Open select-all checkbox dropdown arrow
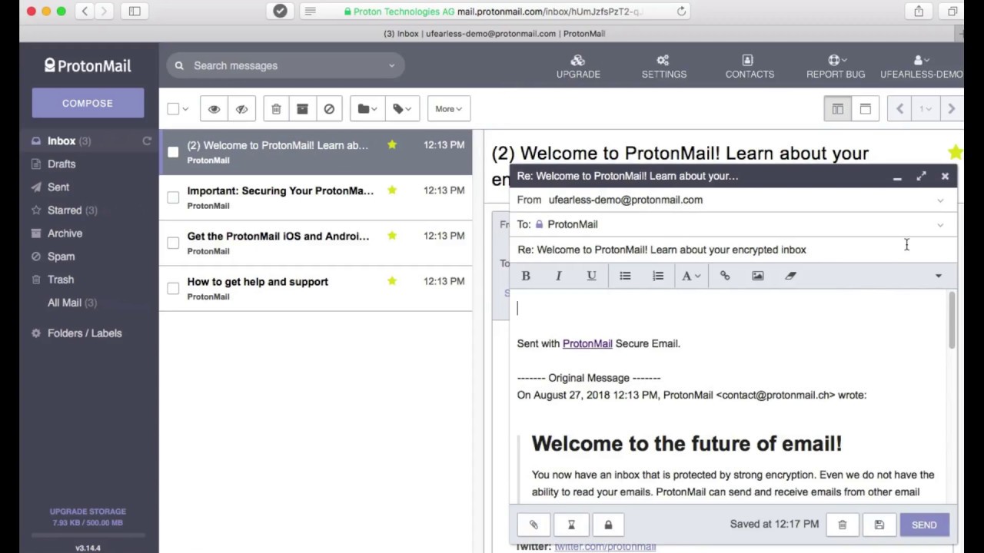 185,109
